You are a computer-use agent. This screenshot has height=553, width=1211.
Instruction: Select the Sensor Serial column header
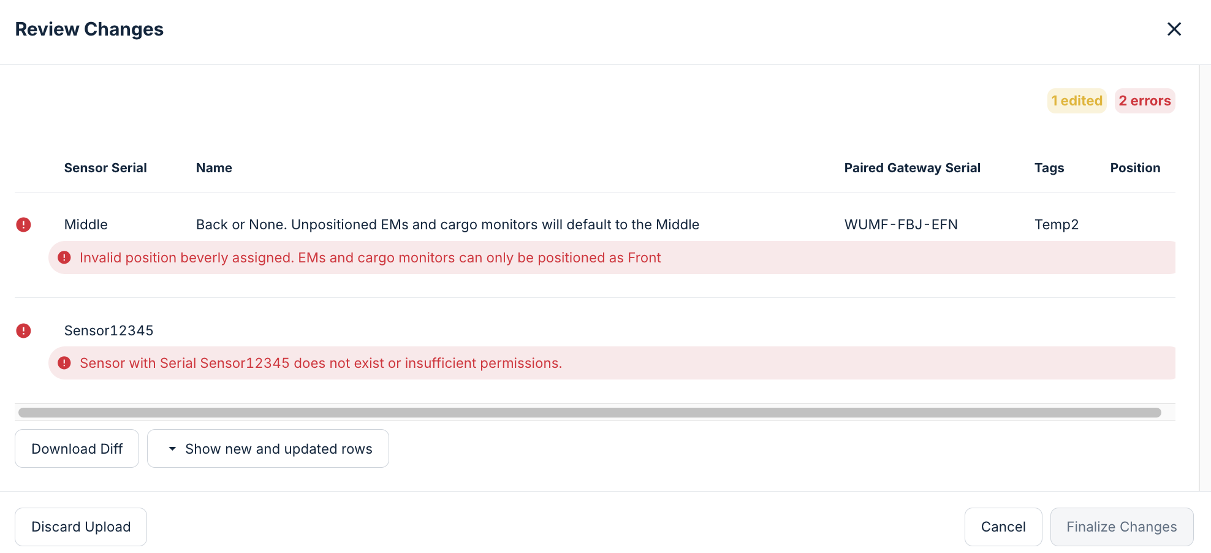coord(105,167)
